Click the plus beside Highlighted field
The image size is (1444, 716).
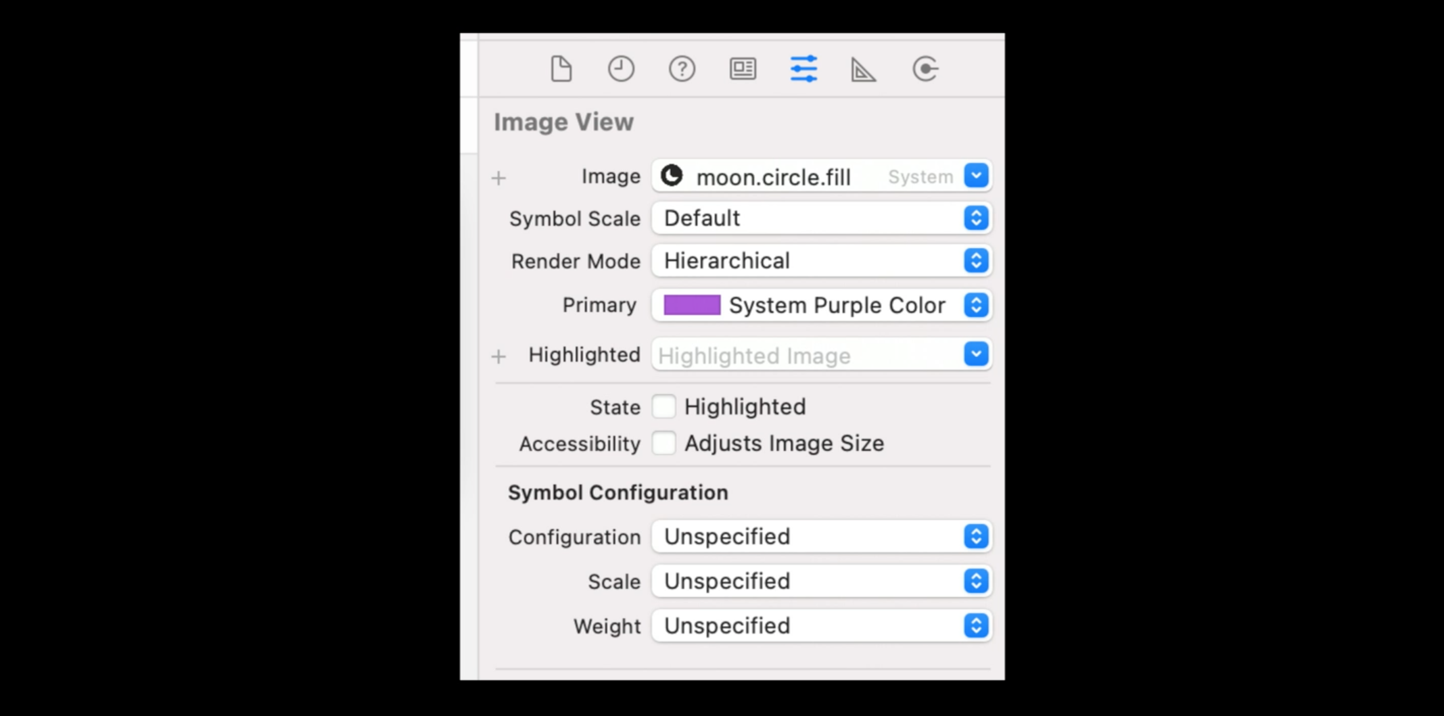498,356
